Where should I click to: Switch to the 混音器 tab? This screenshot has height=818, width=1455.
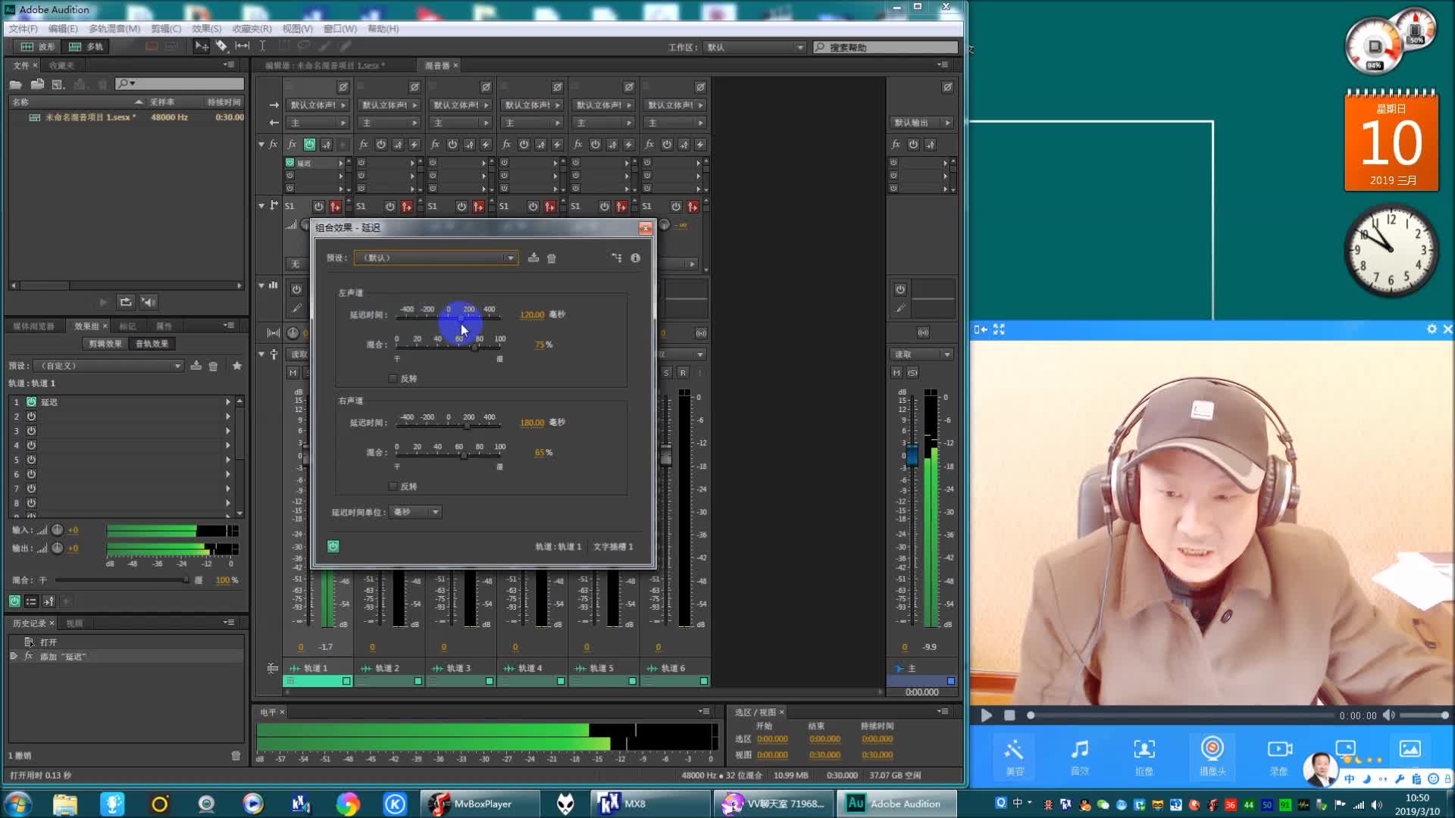(436, 66)
